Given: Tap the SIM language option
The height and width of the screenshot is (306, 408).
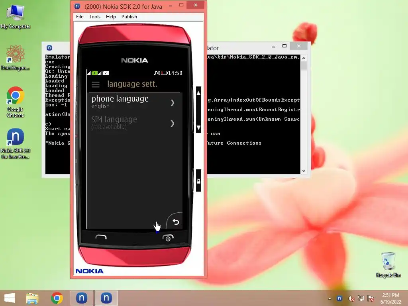Looking at the screenshot, I should [135, 123].
